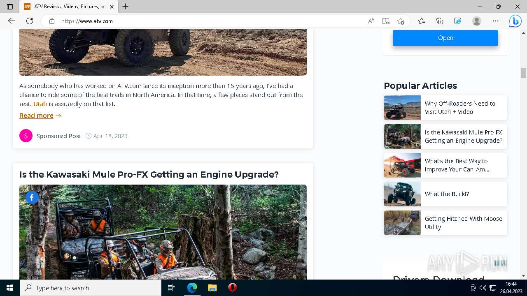The height and width of the screenshot is (296, 527).
Task: View site information lock icon
Action: [x=52, y=21]
